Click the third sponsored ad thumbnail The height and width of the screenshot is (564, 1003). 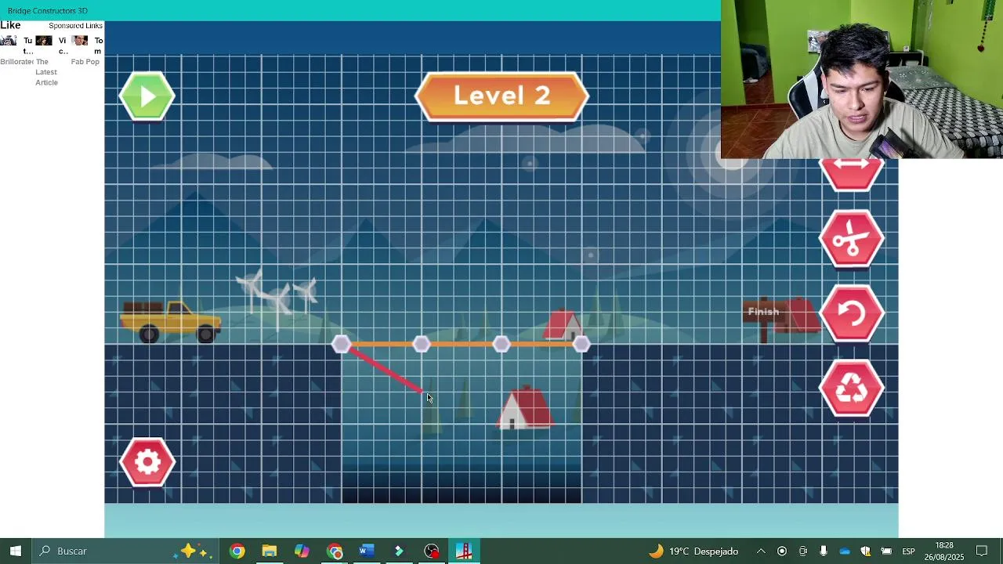coord(80,41)
